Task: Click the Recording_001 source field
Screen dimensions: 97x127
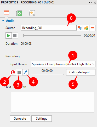Action: click(49, 28)
